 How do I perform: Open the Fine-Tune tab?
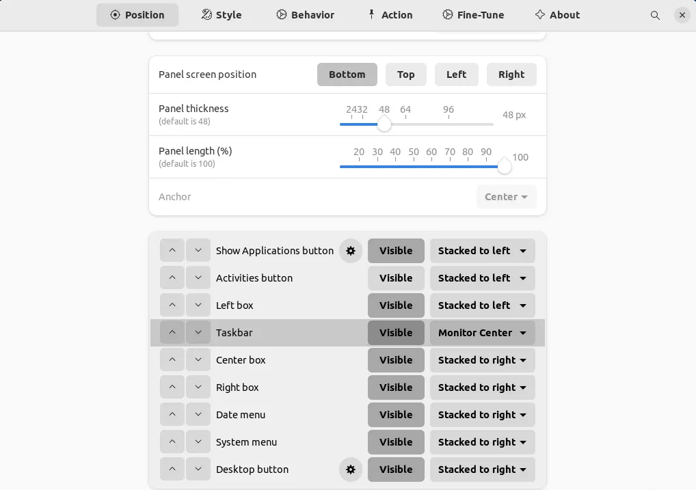point(473,14)
